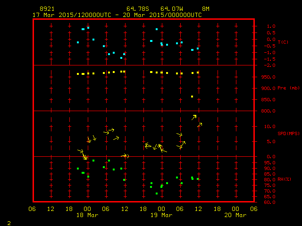Click the T(C) temperature axis label
This screenshot has height=226, width=302.
coord(283,42)
